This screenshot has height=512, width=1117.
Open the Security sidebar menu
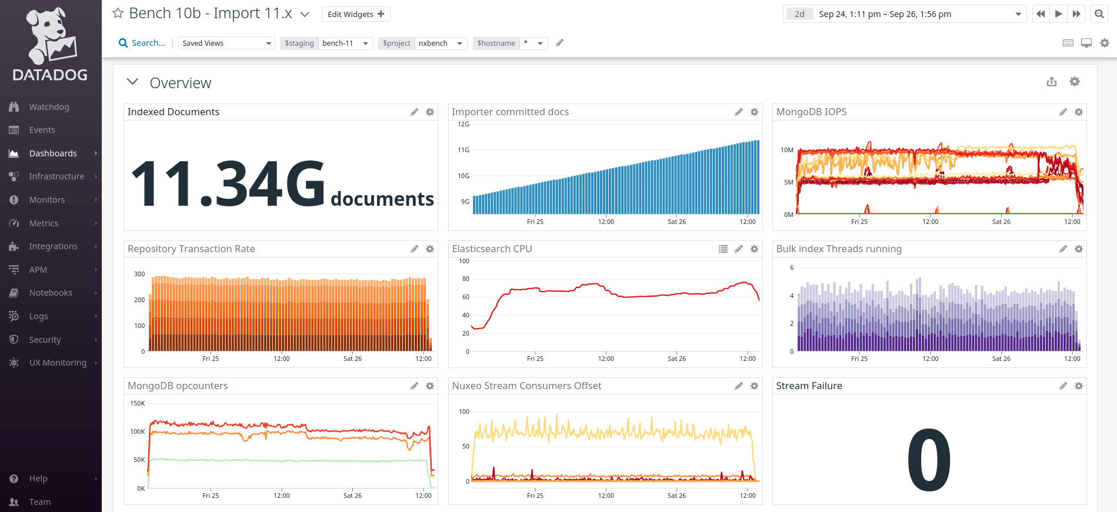[x=51, y=340]
